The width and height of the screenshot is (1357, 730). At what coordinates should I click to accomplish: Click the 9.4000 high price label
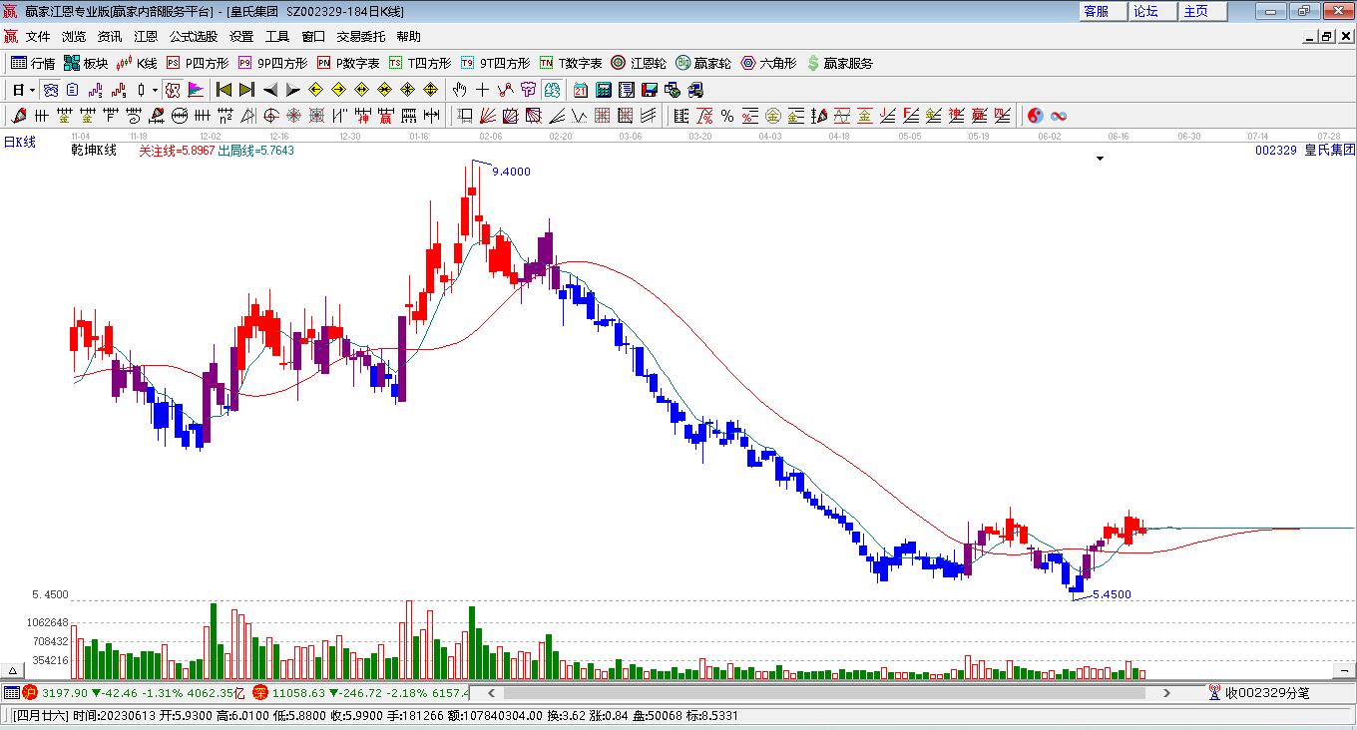coord(511,172)
